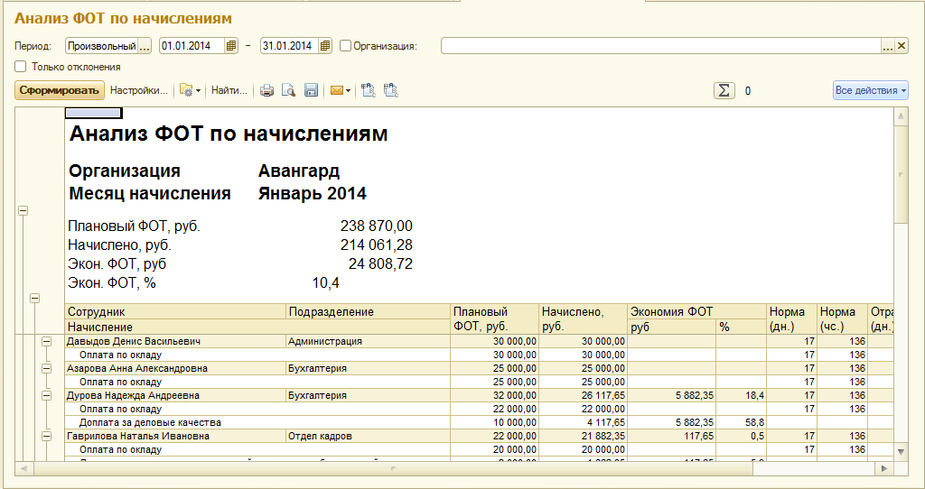Select Начислено total 214 061,28
The width and height of the screenshot is (925, 489).
tap(377, 245)
